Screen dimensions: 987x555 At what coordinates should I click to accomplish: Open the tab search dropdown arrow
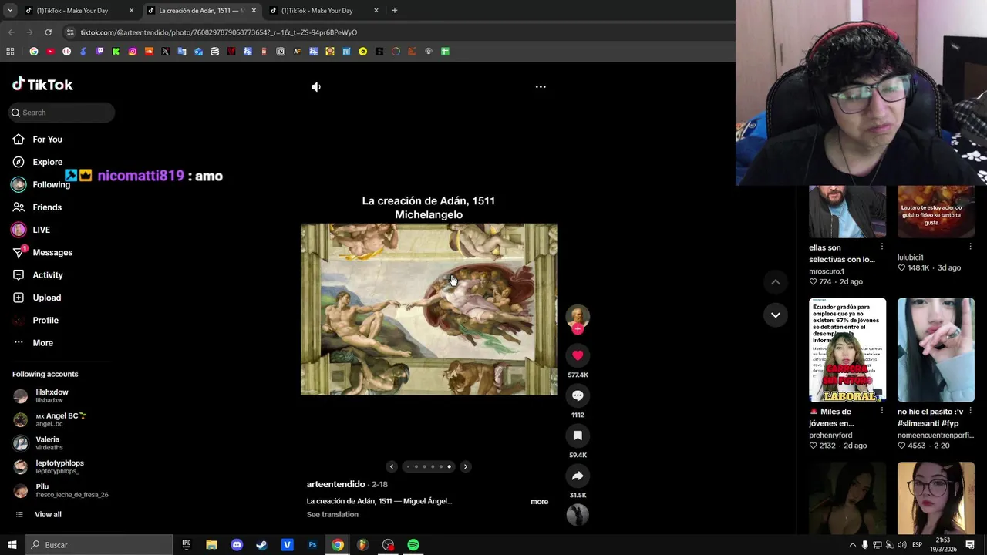(10, 11)
